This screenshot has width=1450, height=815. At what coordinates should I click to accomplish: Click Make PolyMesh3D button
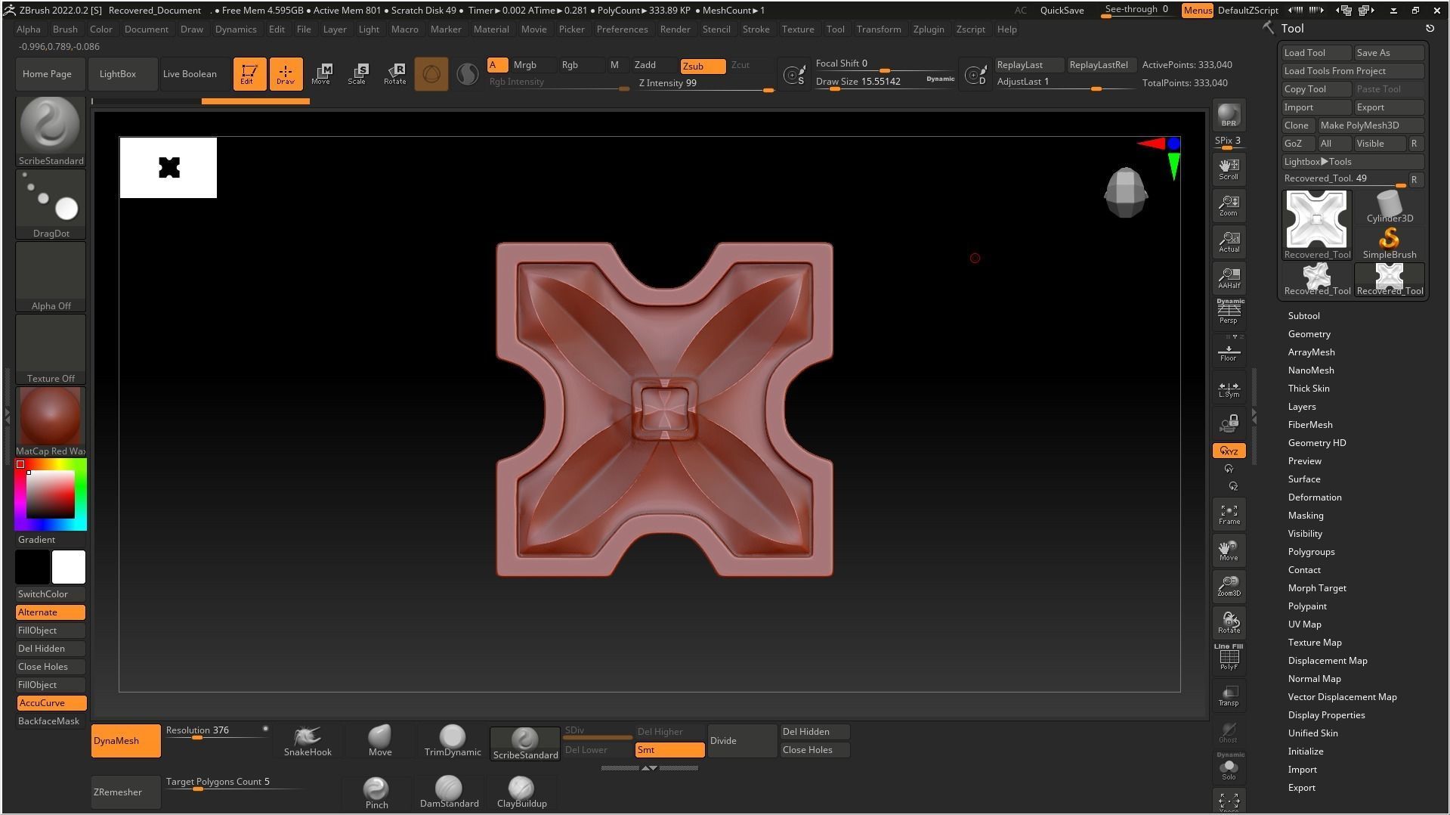coord(1371,126)
